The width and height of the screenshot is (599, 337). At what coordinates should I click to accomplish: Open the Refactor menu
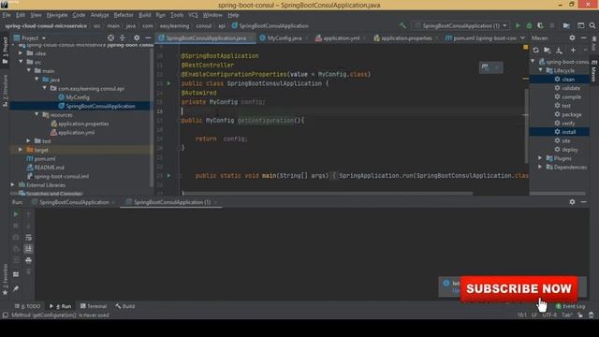point(124,15)
